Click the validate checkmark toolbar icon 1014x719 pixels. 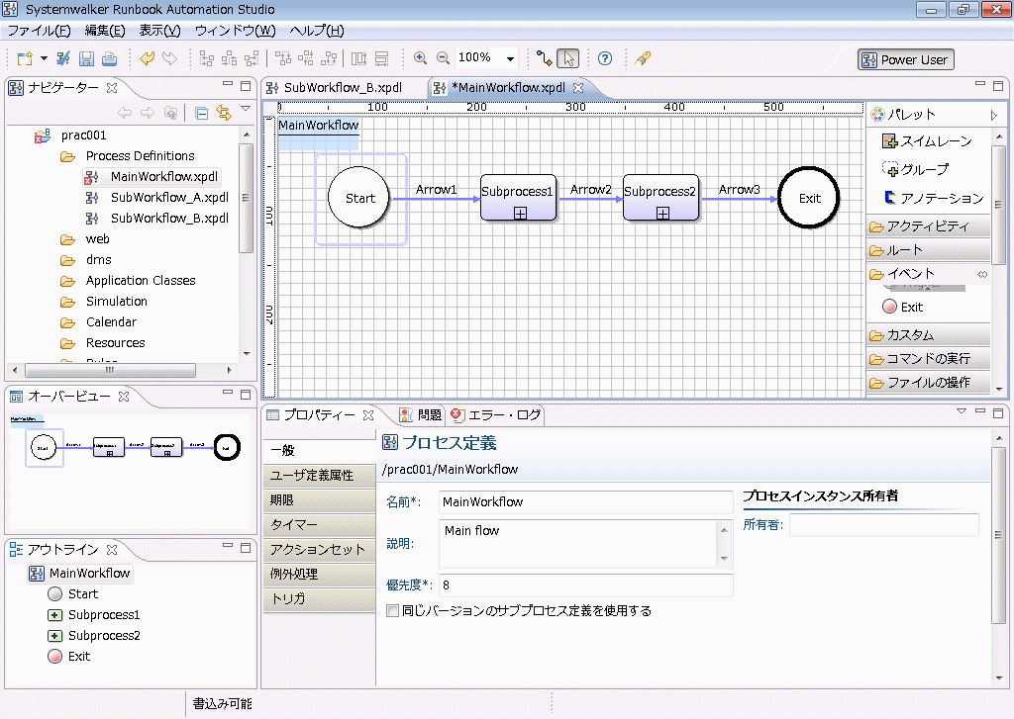coord(63,58)
